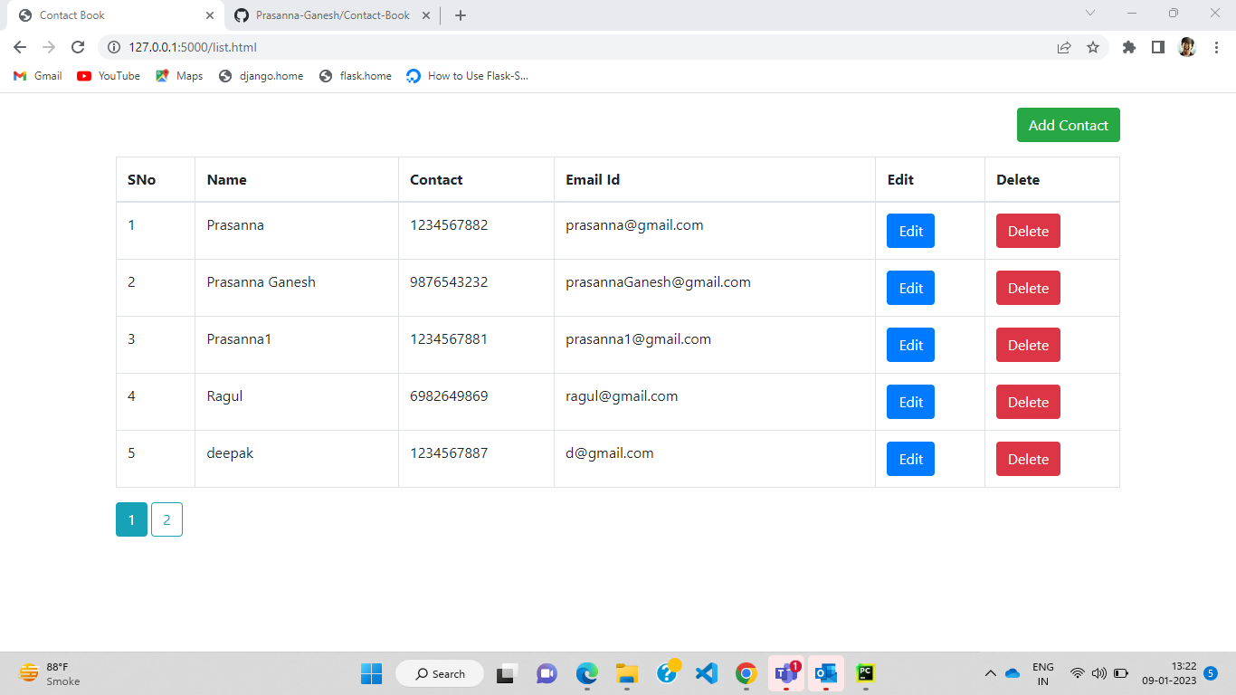Close the Contact Book tab
1236x695 pixels.
210,15
